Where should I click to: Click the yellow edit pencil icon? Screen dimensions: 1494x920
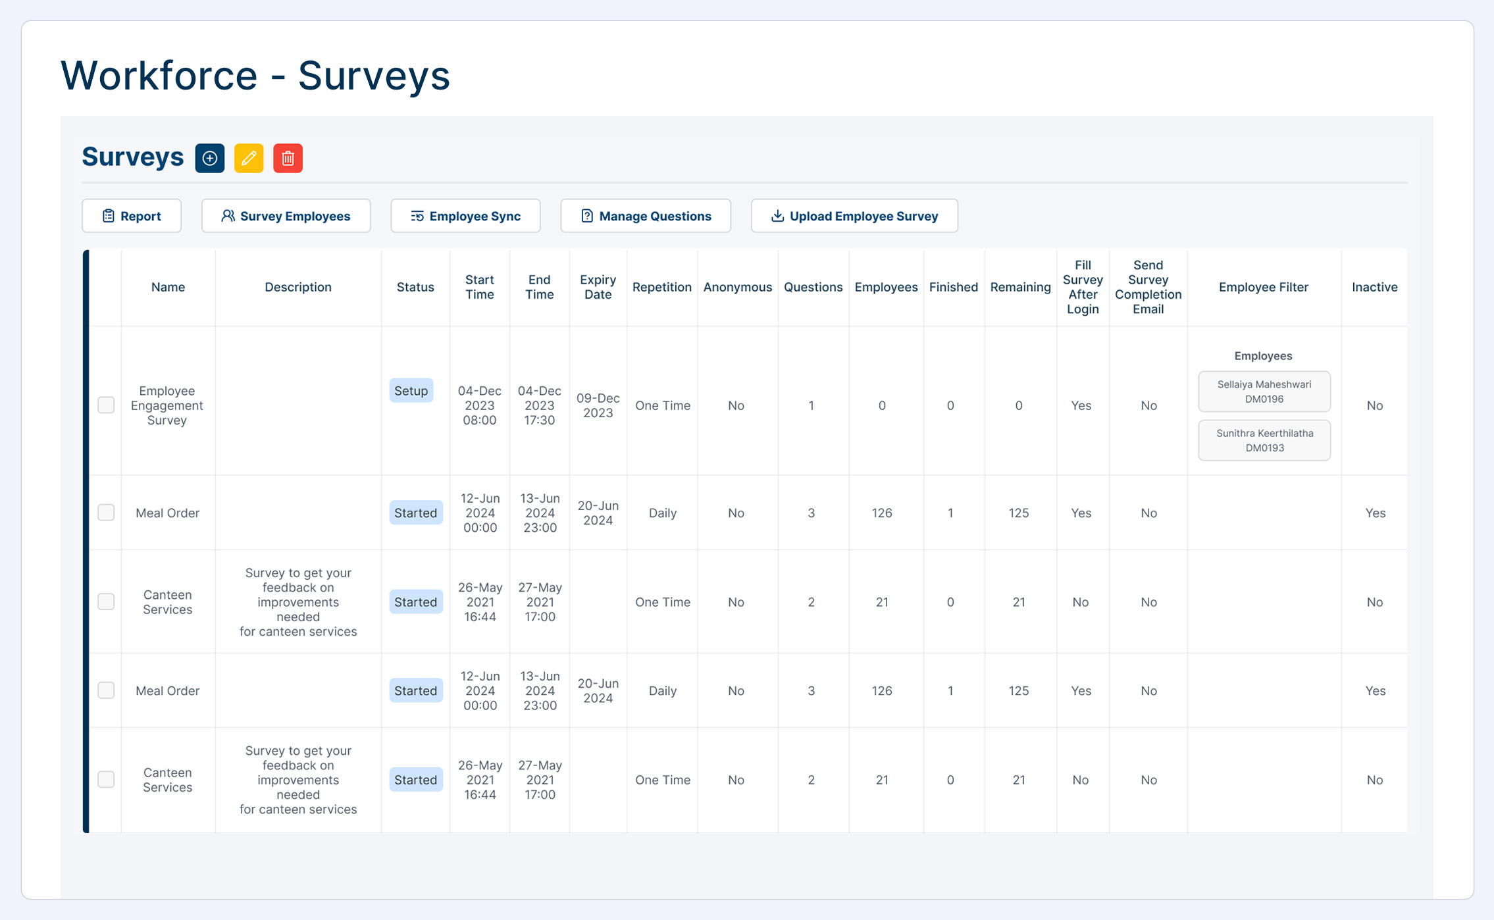click(249, 158)
